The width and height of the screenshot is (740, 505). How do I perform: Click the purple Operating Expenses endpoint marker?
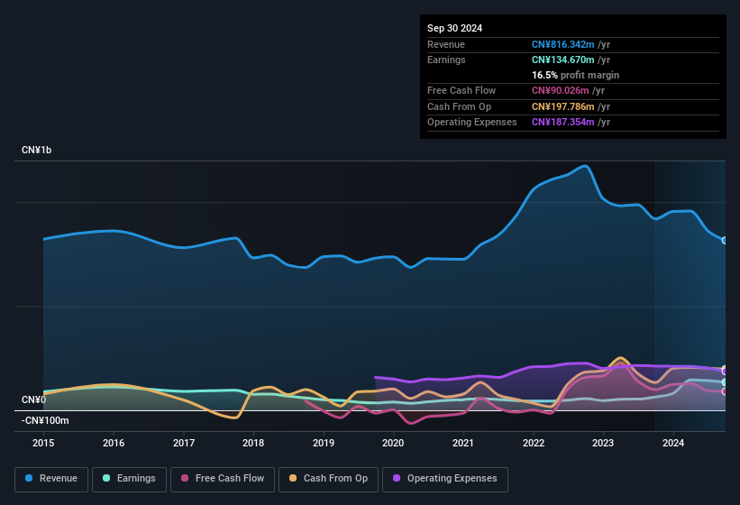tap(725, 372)
